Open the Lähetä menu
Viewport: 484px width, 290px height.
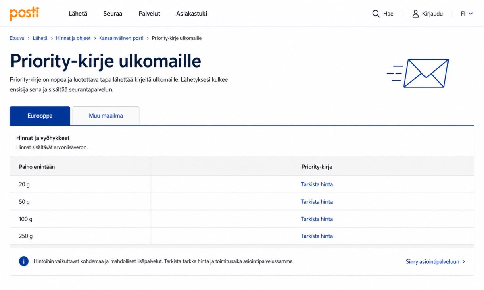(x=78, y=14)
